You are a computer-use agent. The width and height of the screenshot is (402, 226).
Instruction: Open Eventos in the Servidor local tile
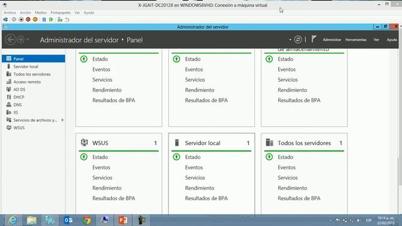[x=194, y=168]
